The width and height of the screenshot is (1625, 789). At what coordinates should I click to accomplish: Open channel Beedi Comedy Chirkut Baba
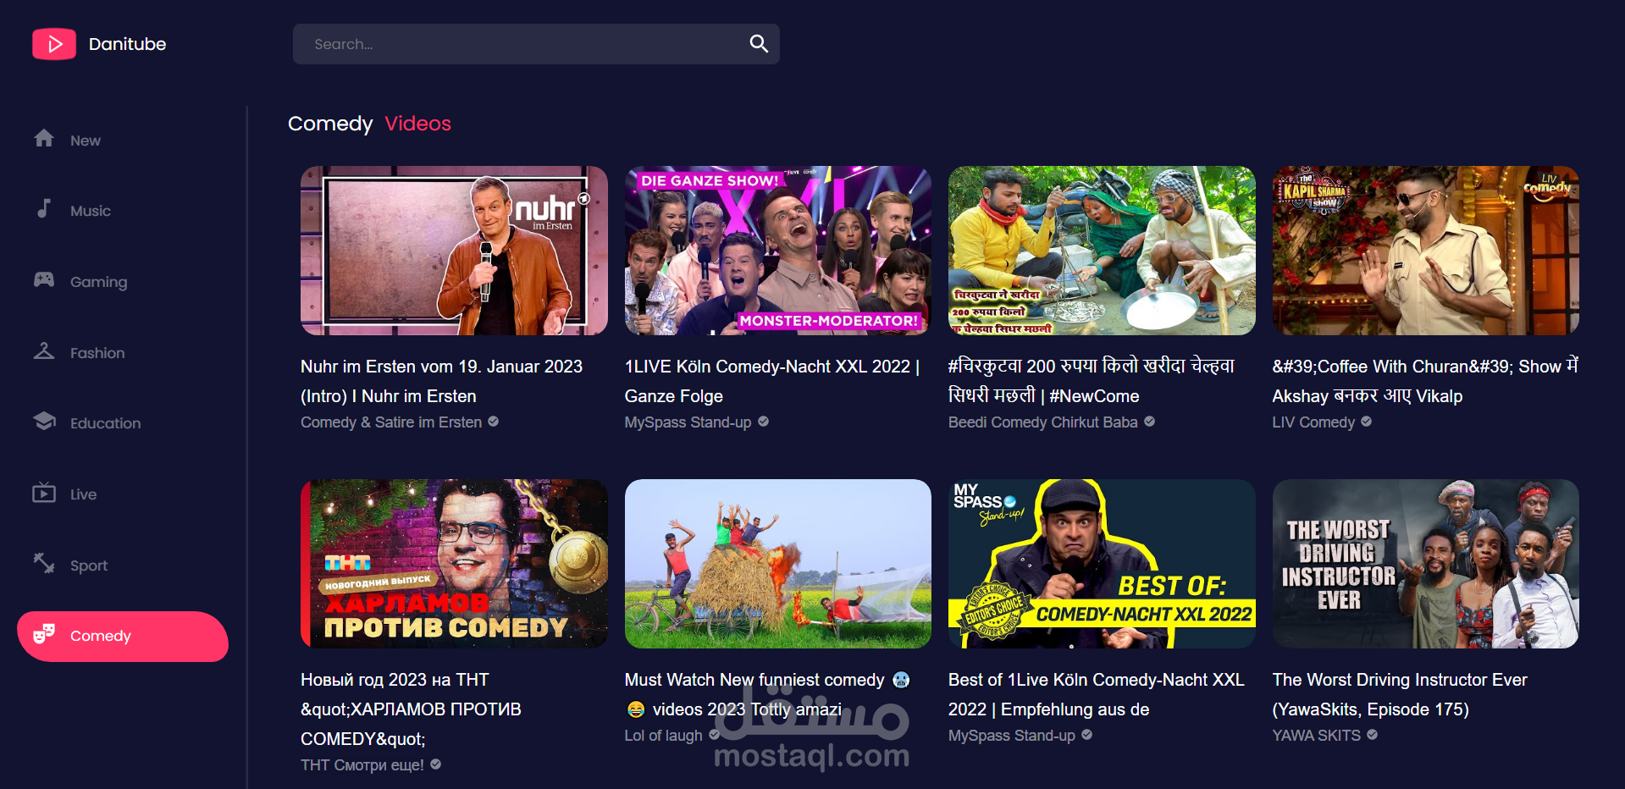coord(1043,422)
